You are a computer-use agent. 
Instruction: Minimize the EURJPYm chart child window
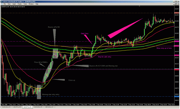click(x=174, y=4)
